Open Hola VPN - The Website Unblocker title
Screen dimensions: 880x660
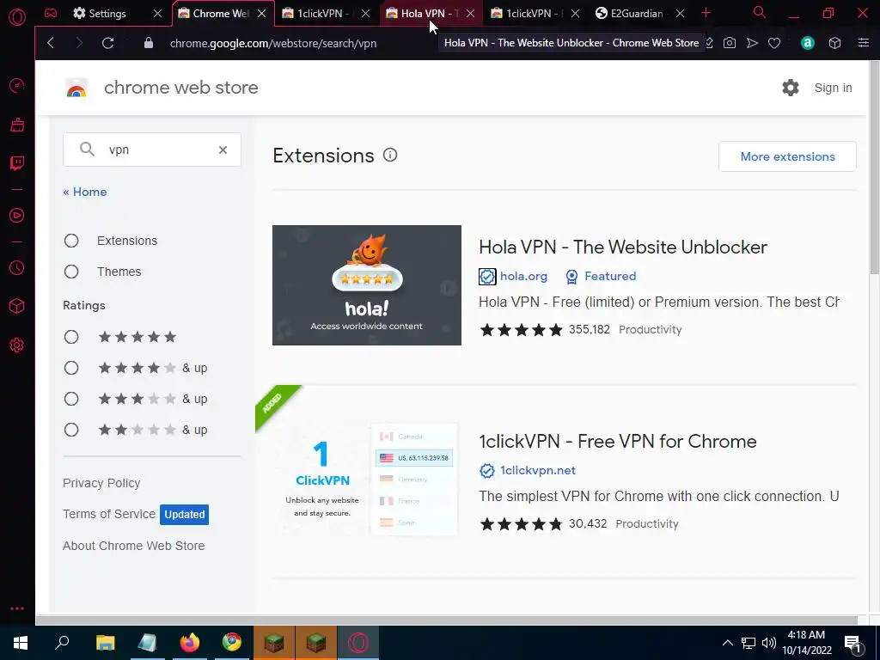[x=623, y=247]
